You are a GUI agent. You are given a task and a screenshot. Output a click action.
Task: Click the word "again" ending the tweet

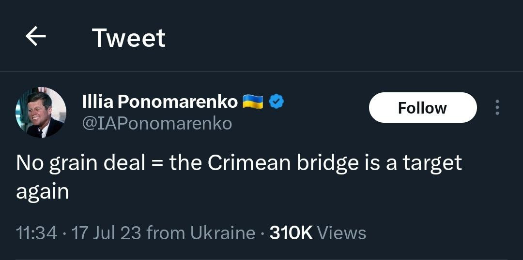coord(43,191)
